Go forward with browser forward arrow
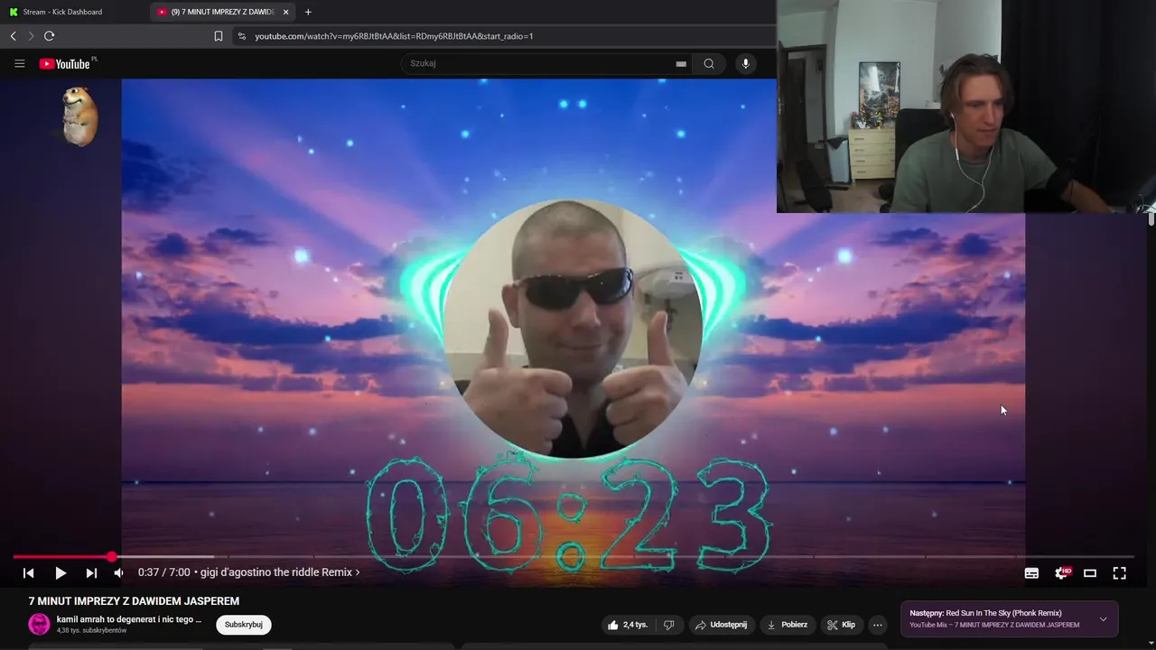Viewport: 1156px width, 650px height. [31, 36]
